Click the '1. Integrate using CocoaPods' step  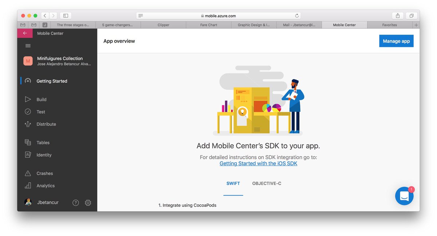coord(187,205)
